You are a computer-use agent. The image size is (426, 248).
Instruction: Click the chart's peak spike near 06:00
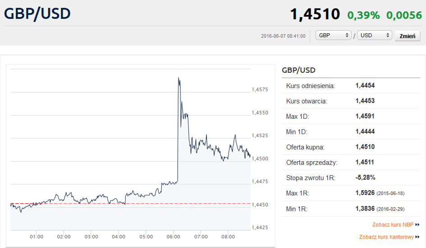[179, 79]
